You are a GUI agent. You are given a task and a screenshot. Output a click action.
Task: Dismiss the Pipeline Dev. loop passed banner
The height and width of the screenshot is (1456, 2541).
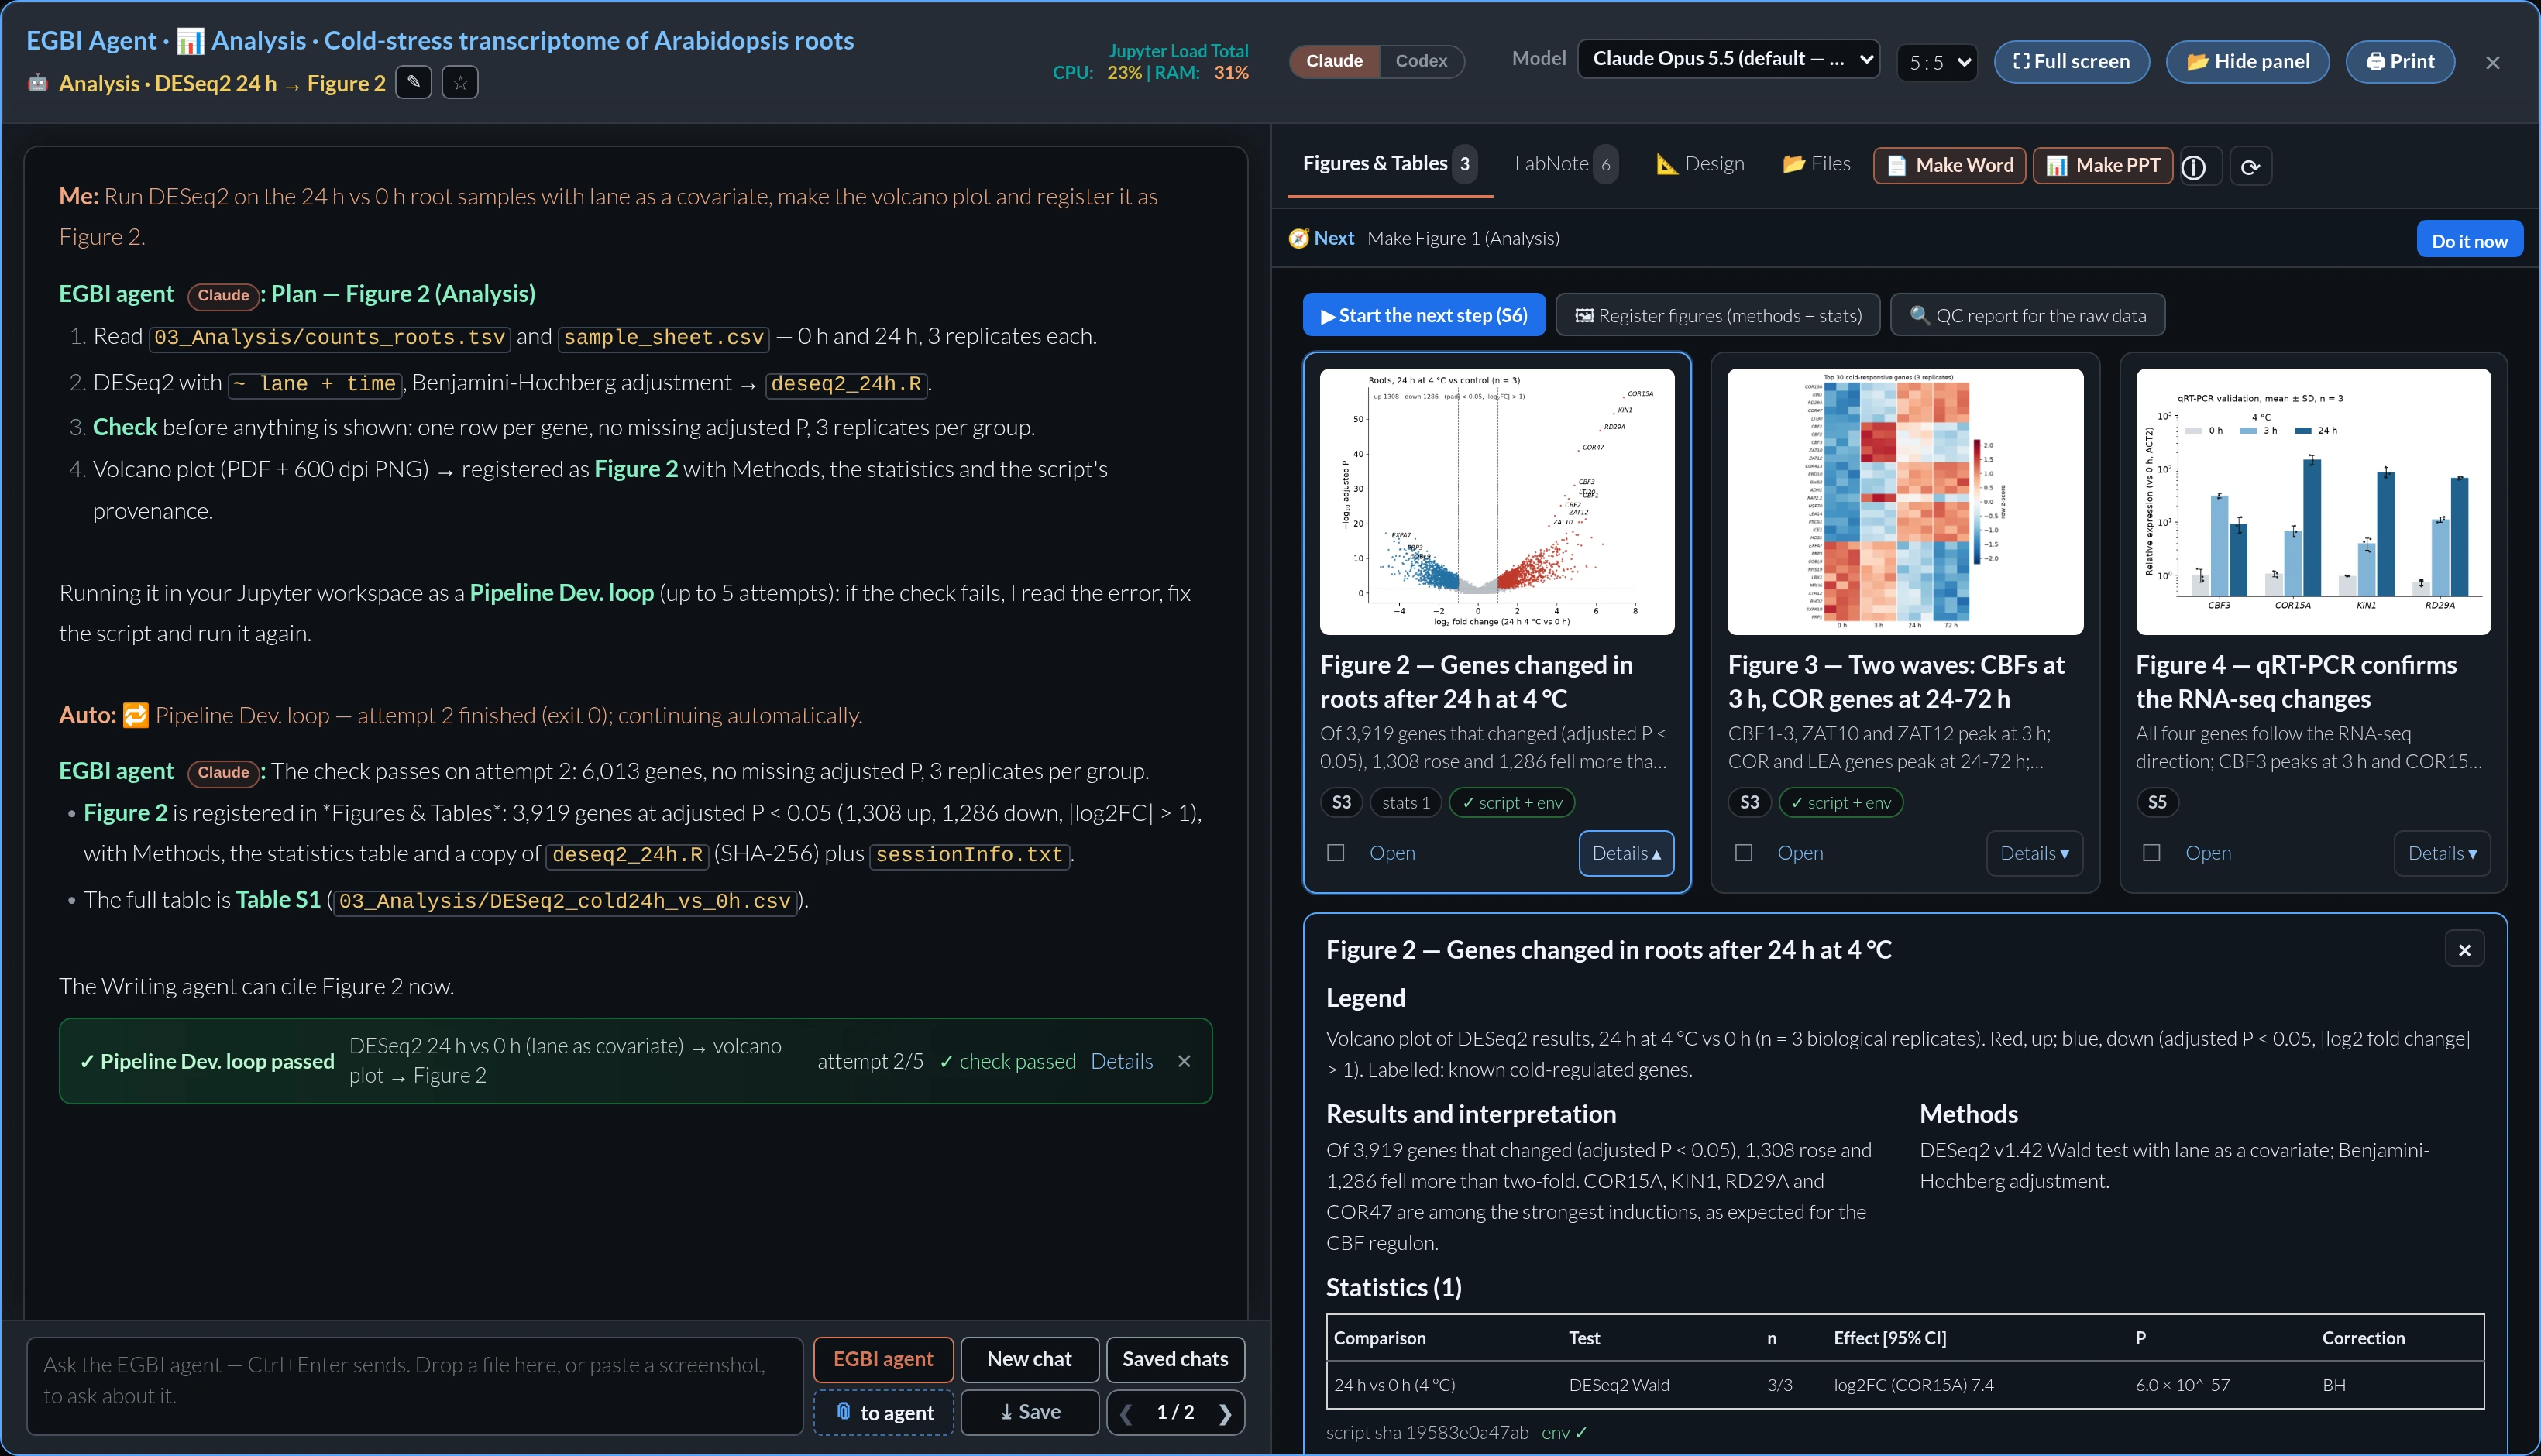pyautogui.click(x=1184, y=1061)
